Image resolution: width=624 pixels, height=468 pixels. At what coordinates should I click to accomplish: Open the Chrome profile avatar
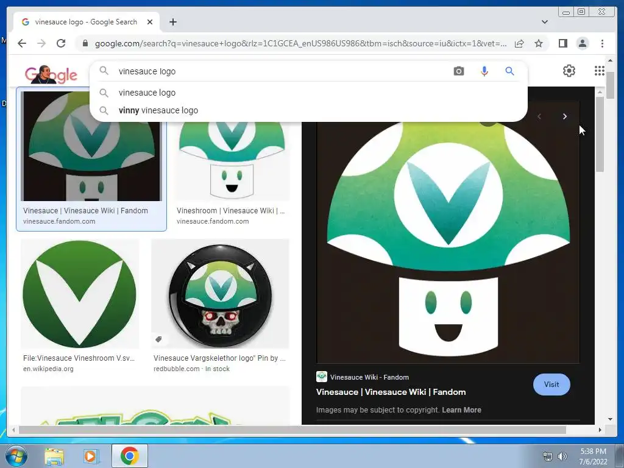click(x=583, y=43)
